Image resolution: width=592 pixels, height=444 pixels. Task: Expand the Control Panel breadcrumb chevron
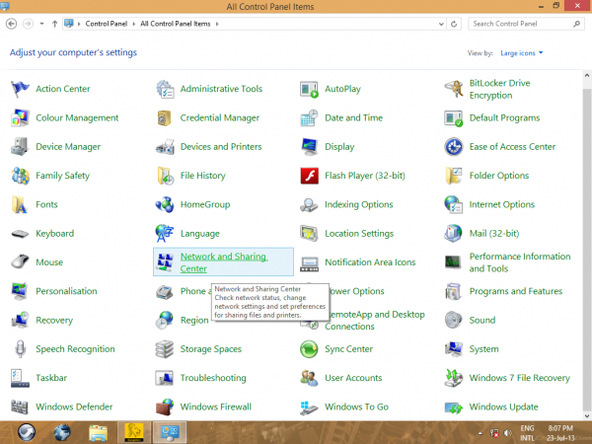pos(133,24)
